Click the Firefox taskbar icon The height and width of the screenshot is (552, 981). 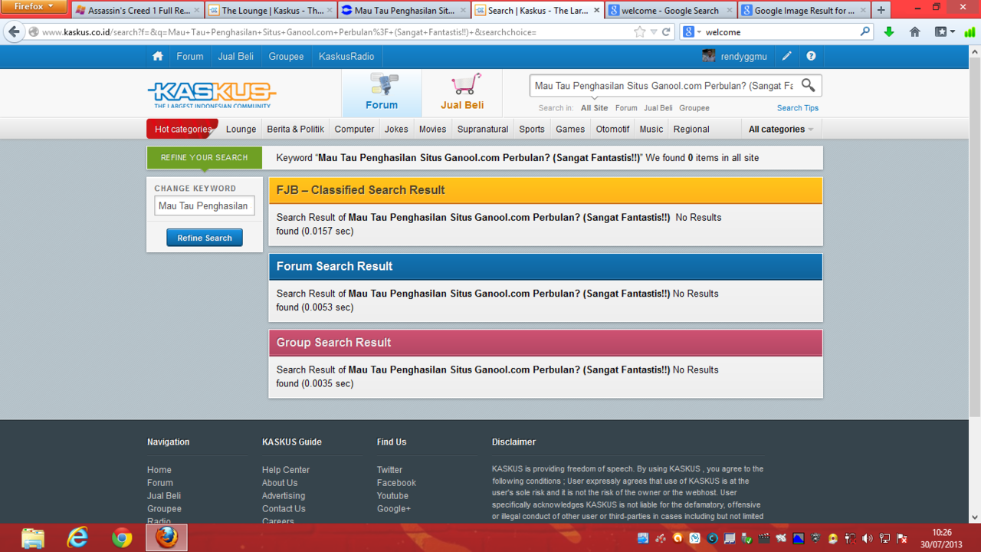[166, 537]
